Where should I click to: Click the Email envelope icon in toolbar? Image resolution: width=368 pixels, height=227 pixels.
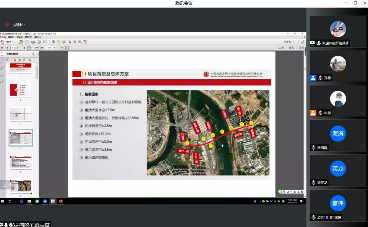pyautogui.click(x=45, y=42)
